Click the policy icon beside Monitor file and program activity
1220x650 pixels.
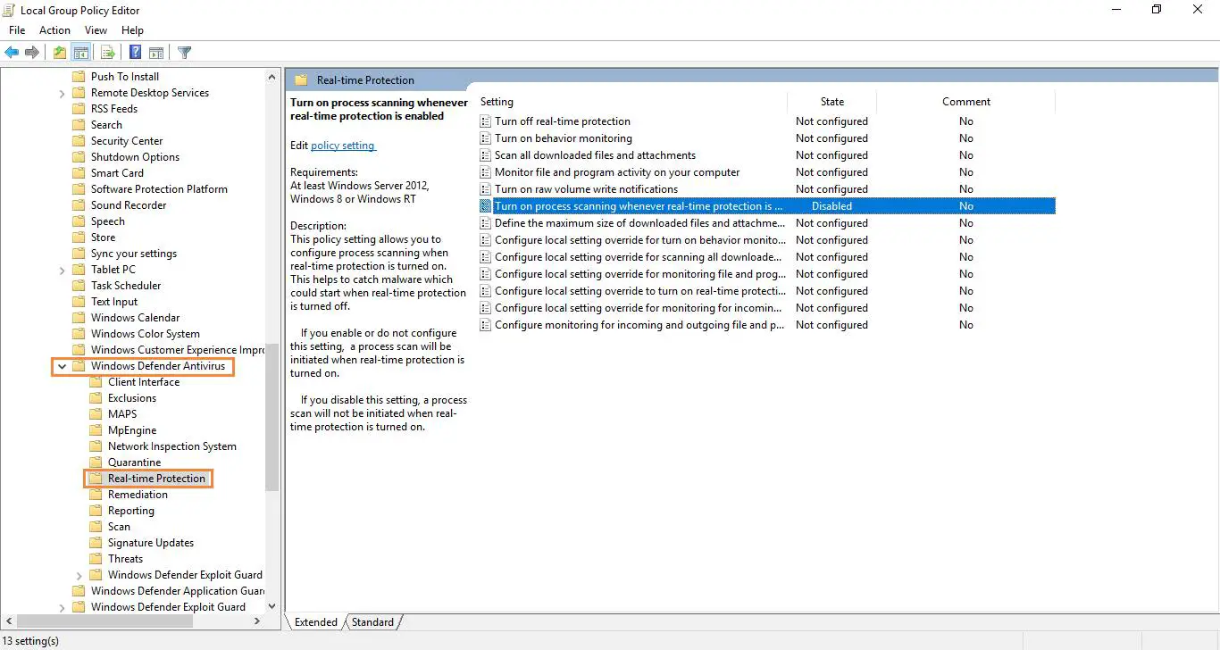(486, 172)
